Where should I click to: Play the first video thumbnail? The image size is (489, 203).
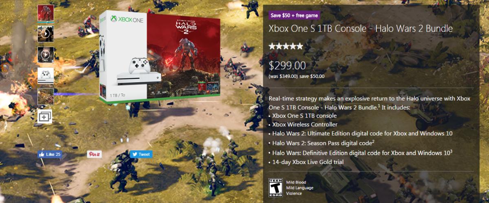[46, 34]
